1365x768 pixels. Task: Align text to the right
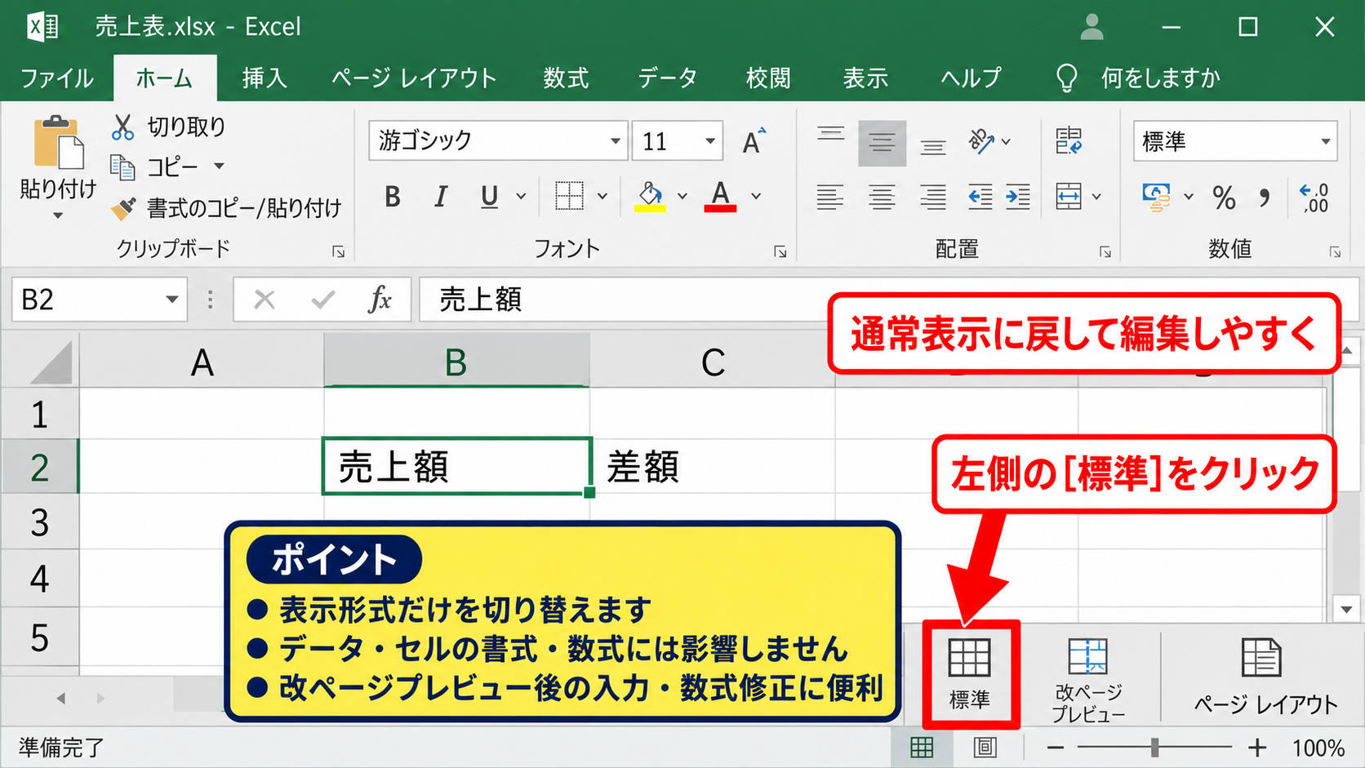[x=933, y=197]
